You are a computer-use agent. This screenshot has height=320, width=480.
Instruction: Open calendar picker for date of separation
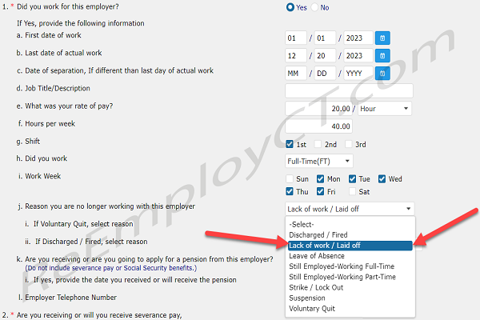click(382, 73)
